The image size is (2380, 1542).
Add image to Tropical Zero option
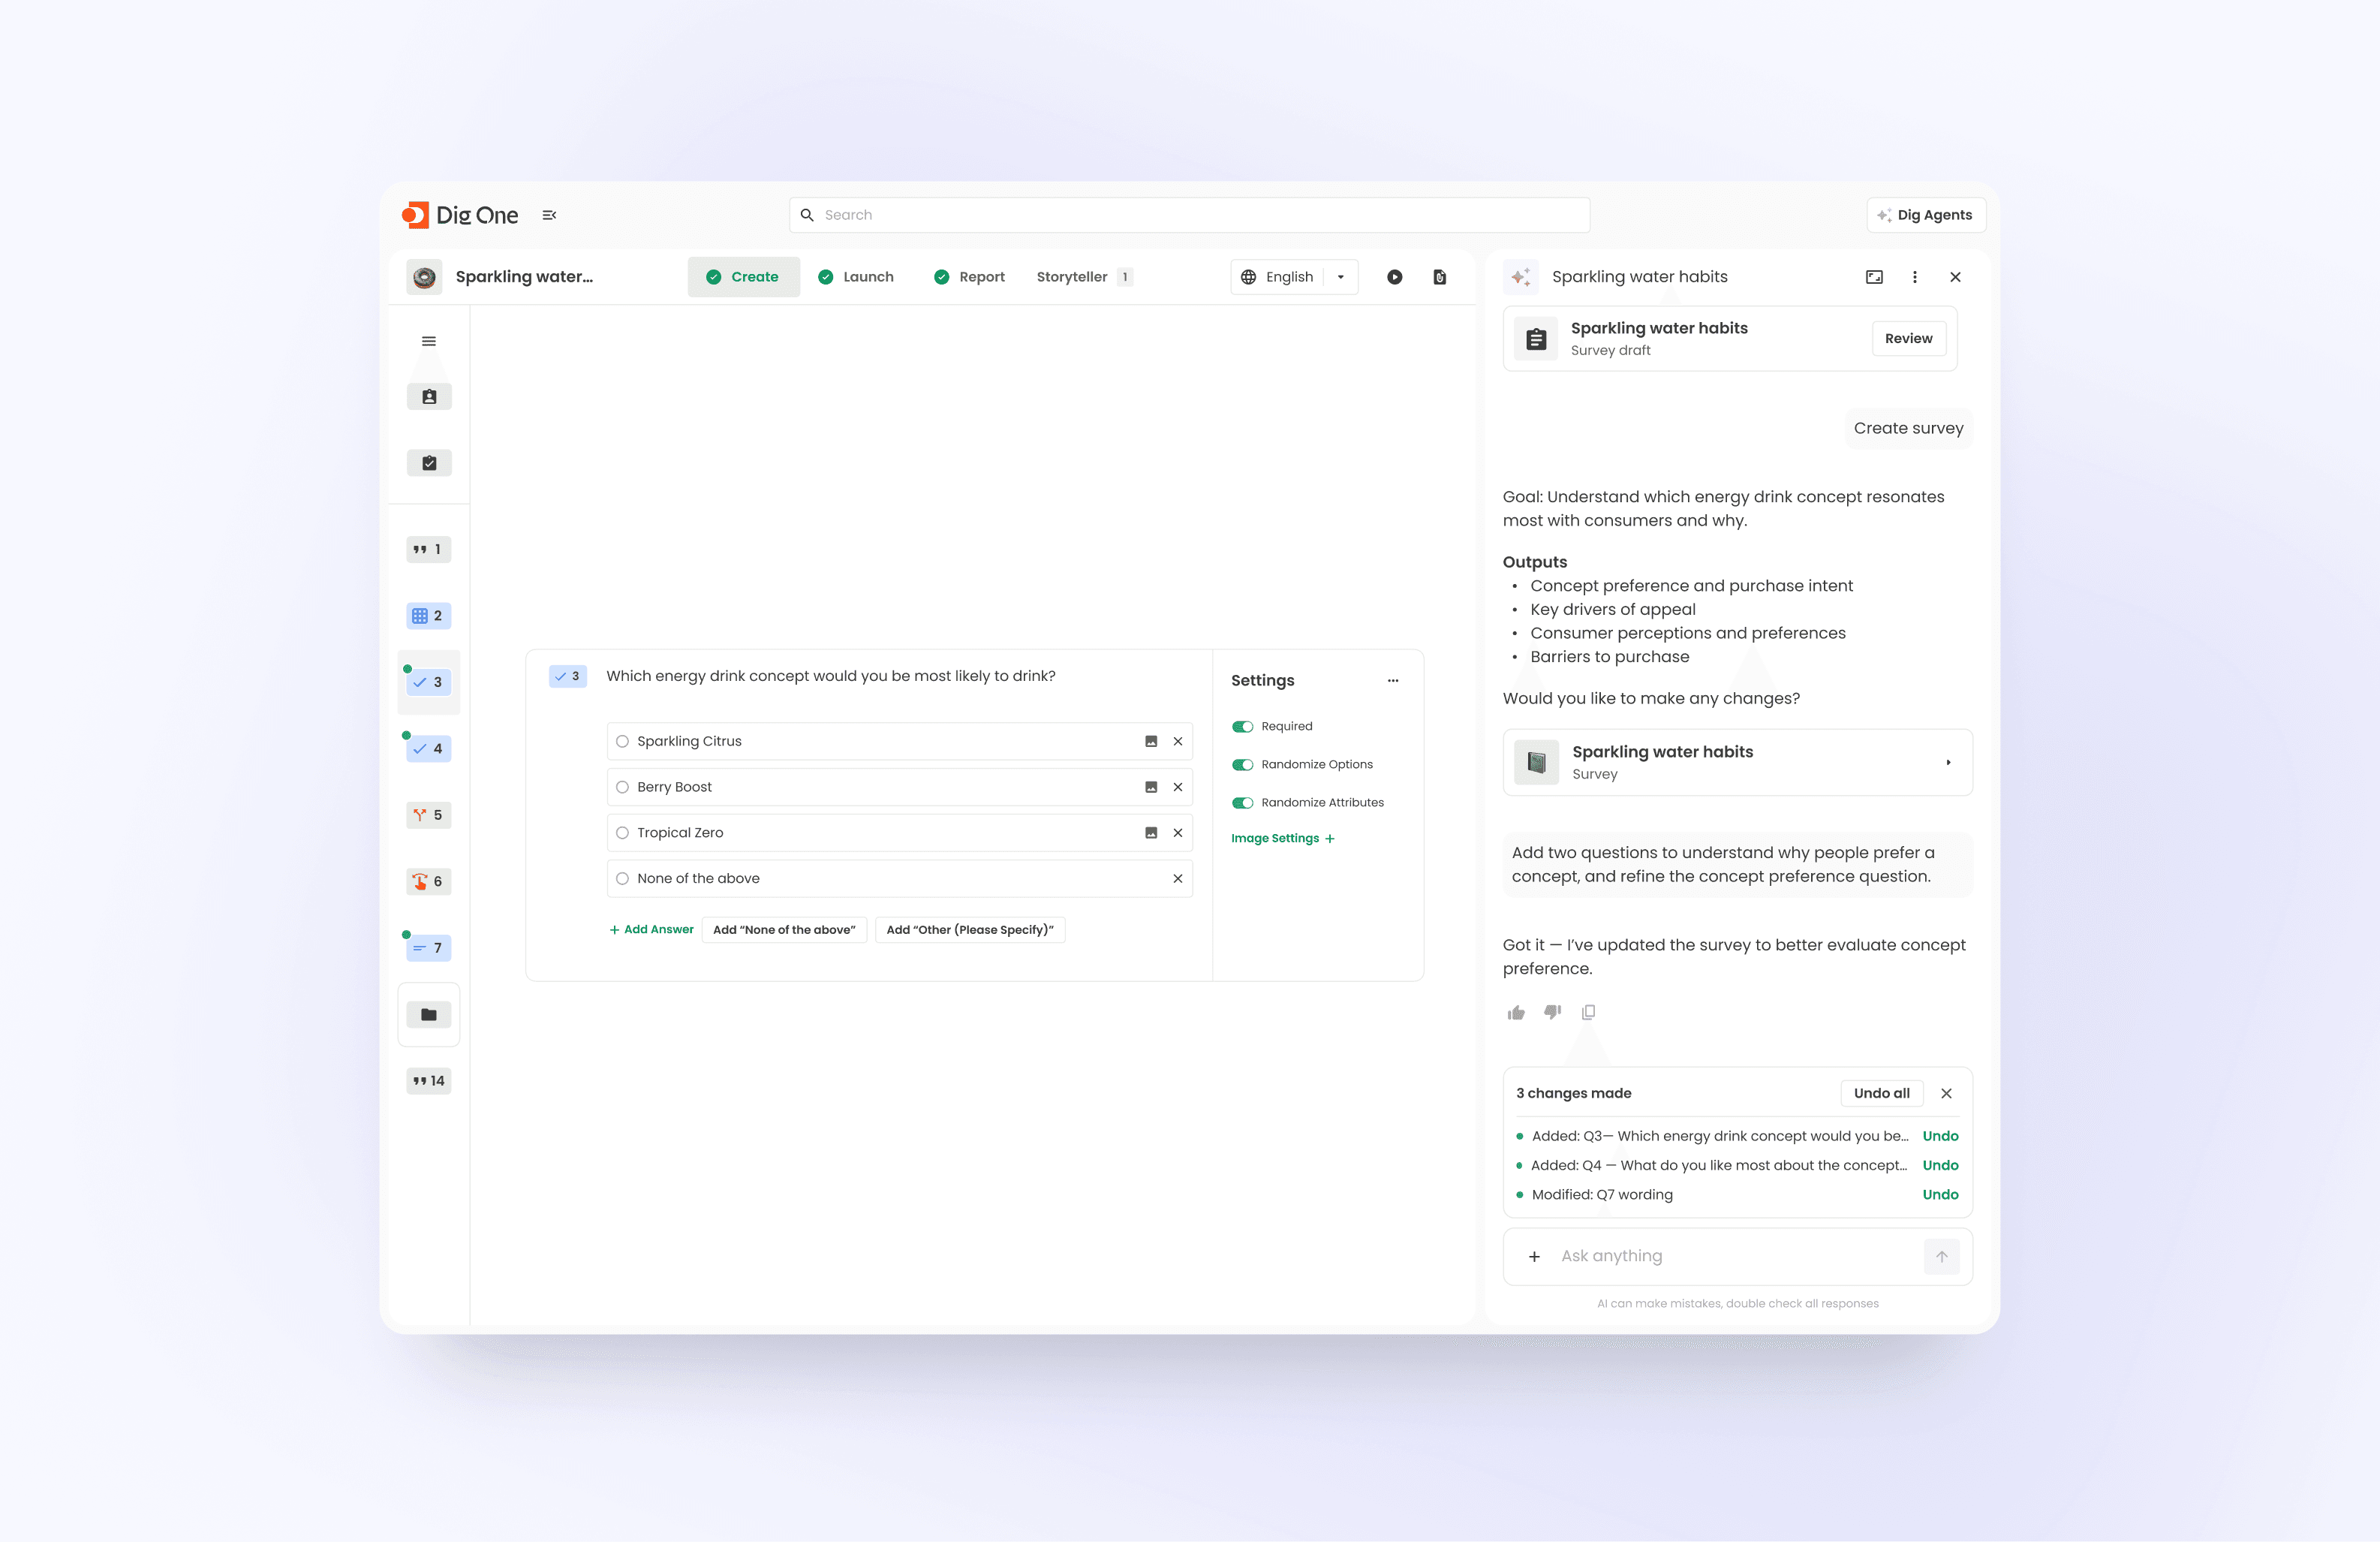click(1151, 833)
